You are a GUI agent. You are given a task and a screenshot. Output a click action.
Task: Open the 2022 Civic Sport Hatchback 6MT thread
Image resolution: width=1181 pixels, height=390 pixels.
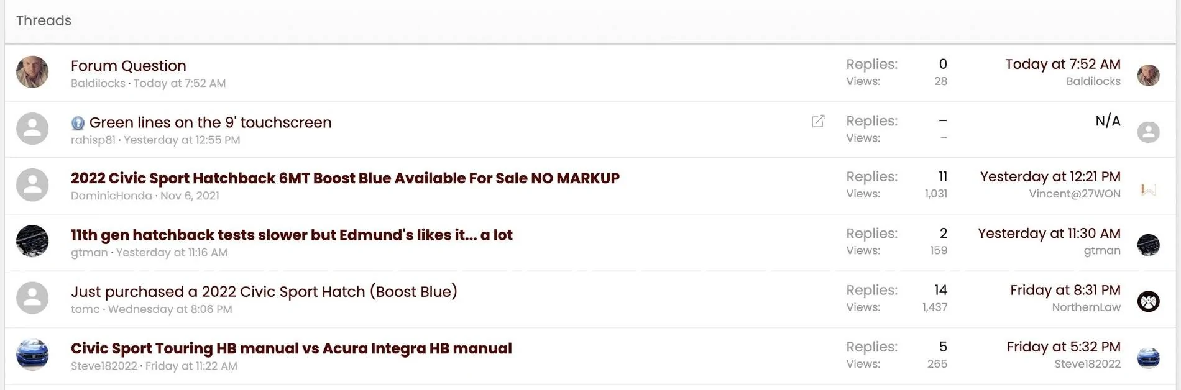[345, 178]
